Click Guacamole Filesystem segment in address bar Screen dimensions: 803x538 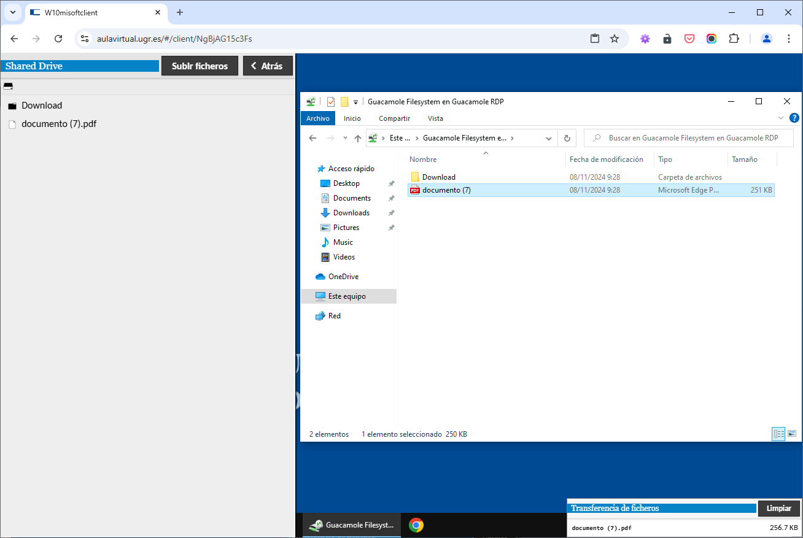pyautogui.click(x=465, y=139)
